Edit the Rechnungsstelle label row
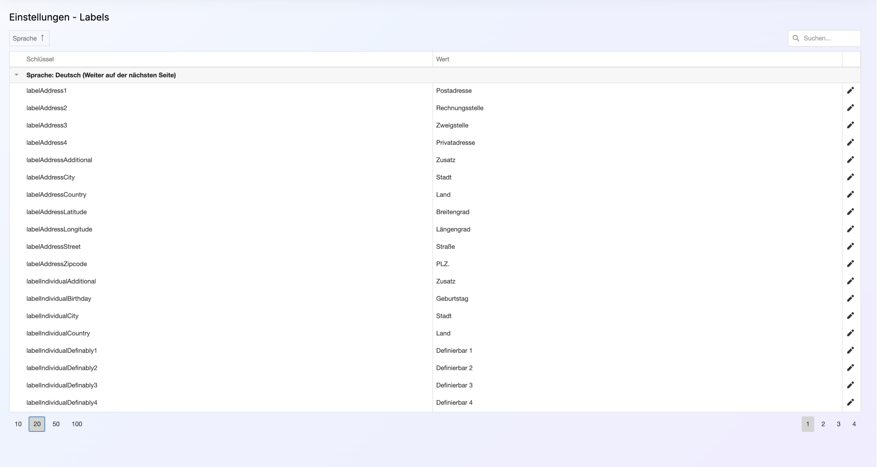The image size is (877, 467). [x=850, y=108]
